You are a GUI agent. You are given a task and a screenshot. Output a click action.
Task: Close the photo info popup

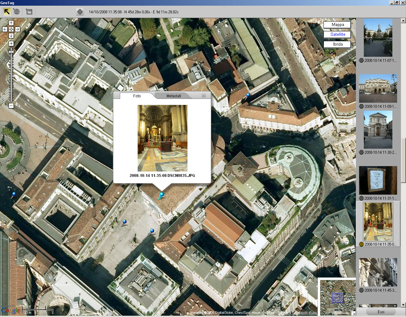(204, 95)
